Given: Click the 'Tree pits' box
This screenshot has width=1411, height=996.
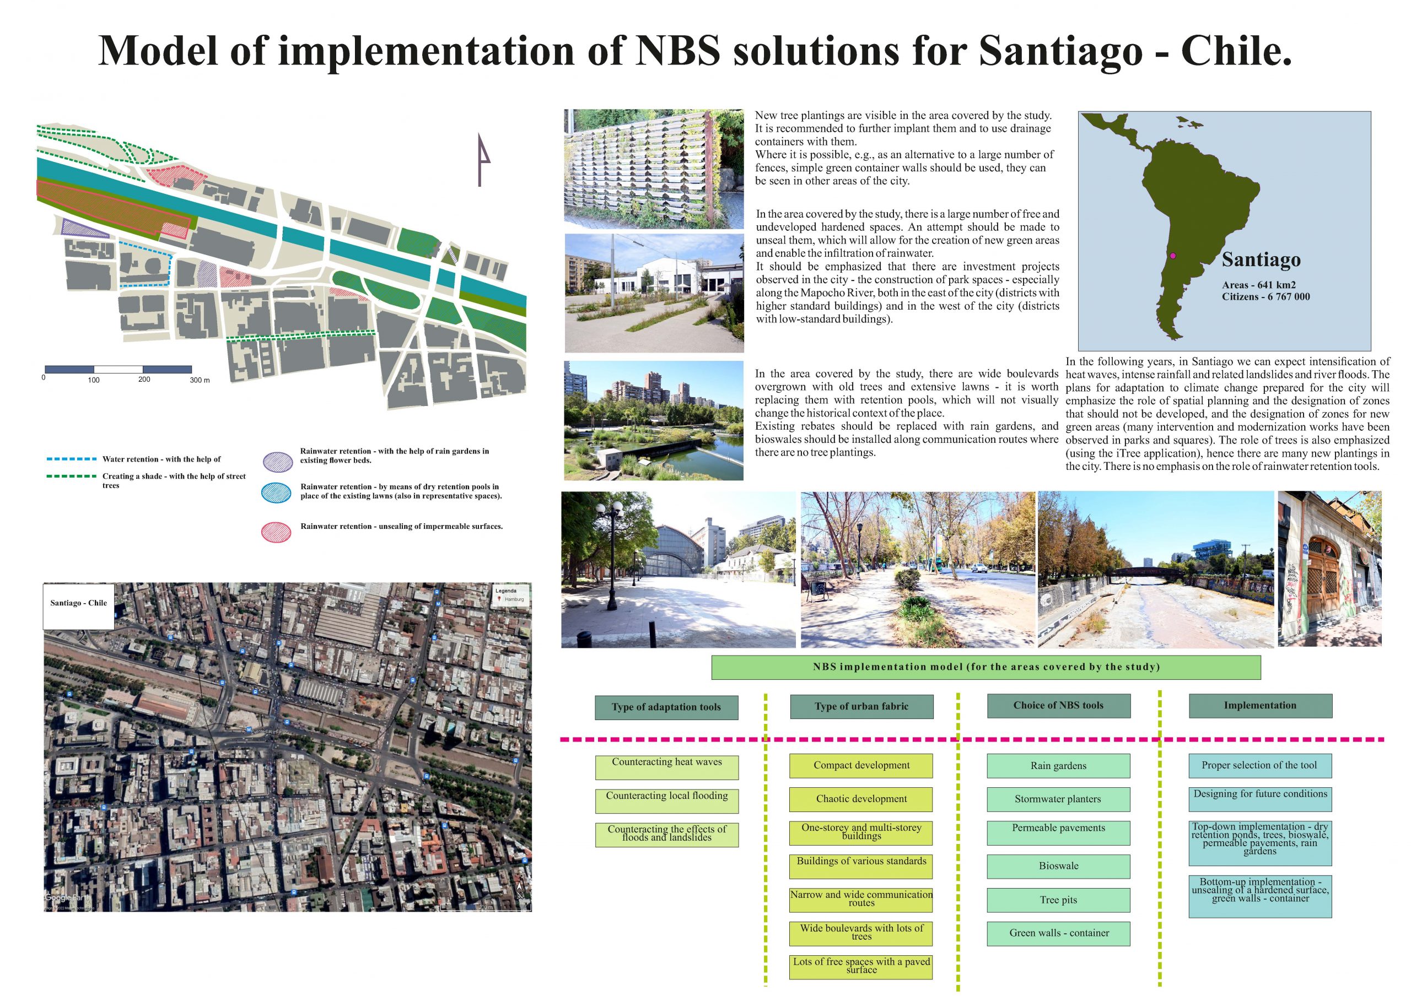Looking at the screenshot, I should click(1058, 900).
